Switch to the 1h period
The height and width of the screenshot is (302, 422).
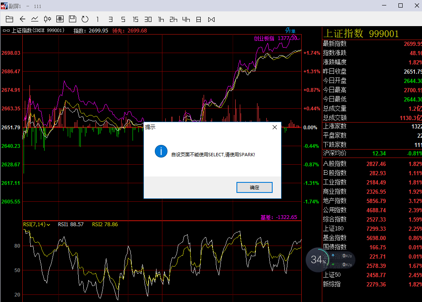(x=161, y=19)
